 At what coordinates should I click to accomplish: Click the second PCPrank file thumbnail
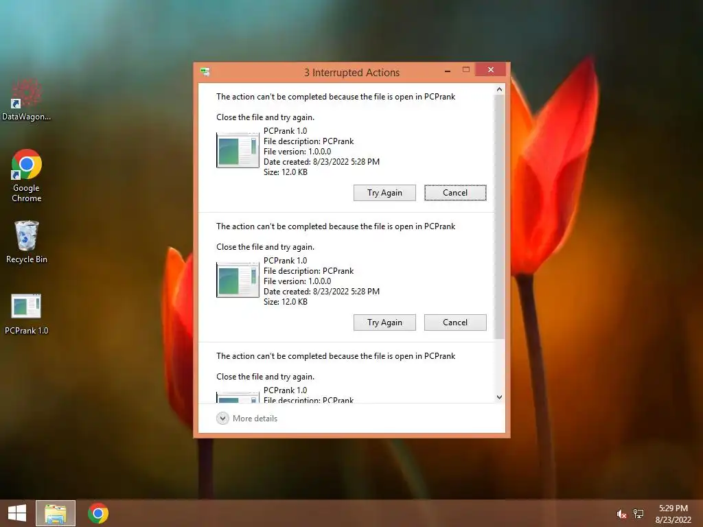[238, 280]
